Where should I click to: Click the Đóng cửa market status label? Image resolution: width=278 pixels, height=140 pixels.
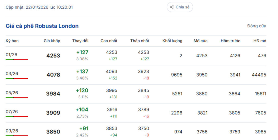pyautogui.click(x=257, y=26)
